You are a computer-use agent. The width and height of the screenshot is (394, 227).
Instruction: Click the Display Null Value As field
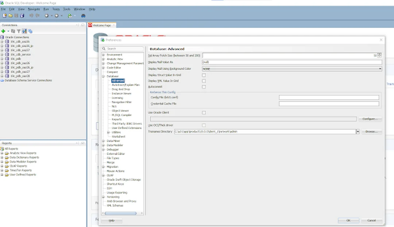[x=292, y=62]
